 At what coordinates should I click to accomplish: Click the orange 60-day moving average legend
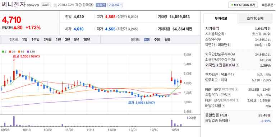click(x=21, y=52)
